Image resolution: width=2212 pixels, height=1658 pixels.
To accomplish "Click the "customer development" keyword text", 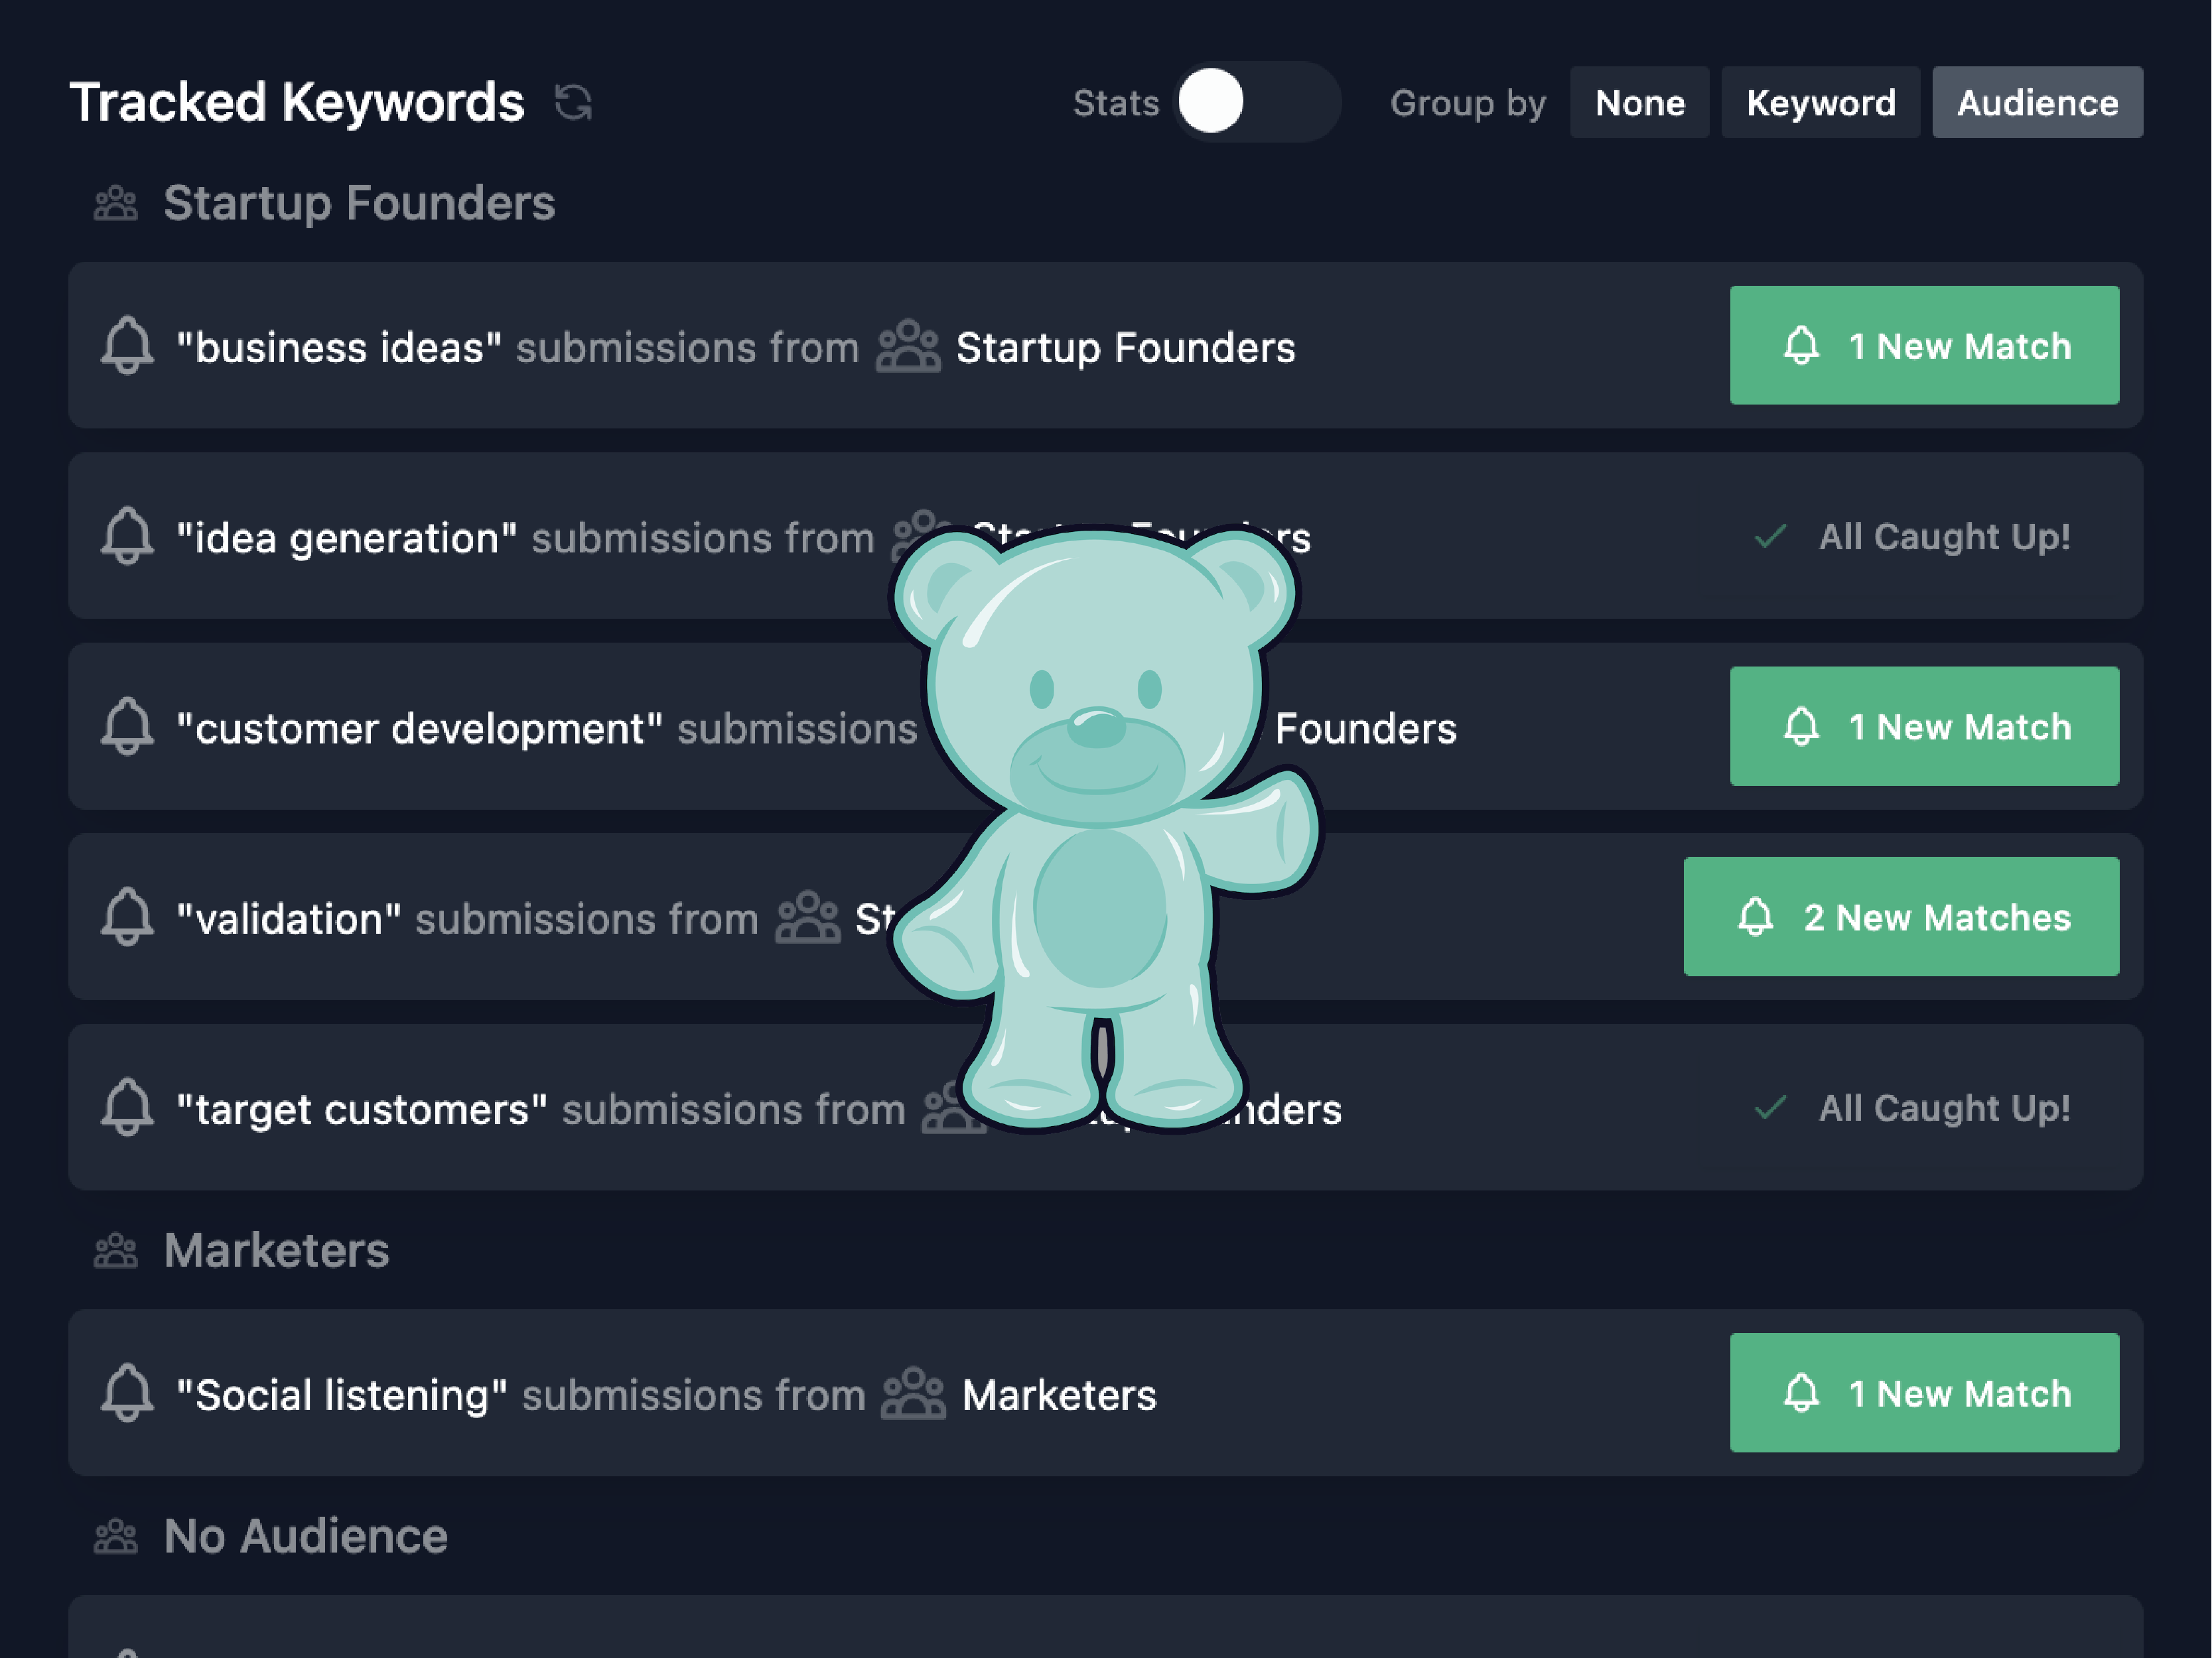I will pyautogui.click(x=420, y=730).
